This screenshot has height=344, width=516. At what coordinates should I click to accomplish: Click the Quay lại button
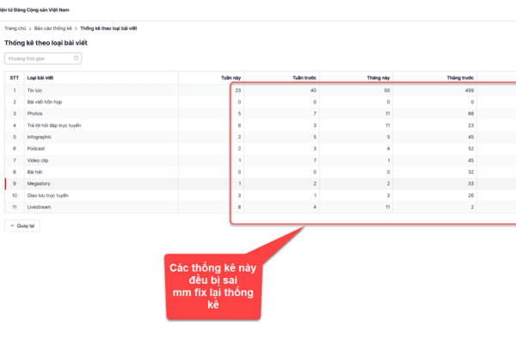click(22, 226)
